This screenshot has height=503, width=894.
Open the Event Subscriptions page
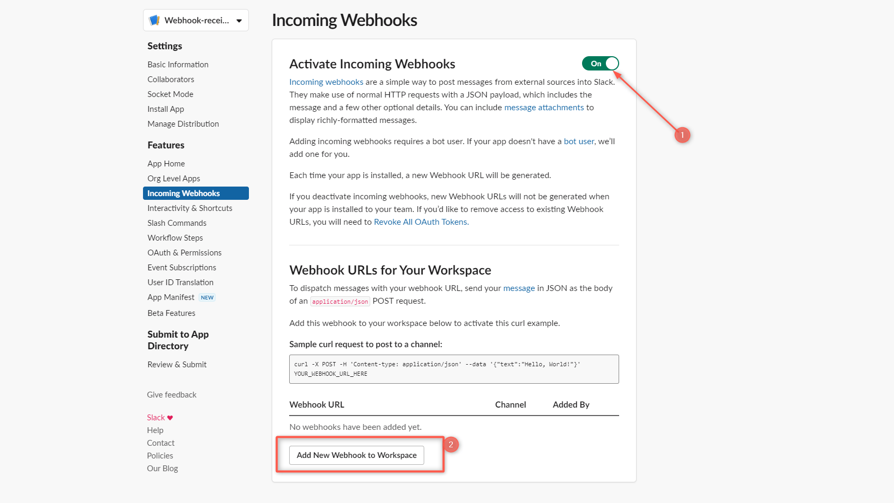click(182, 267)
